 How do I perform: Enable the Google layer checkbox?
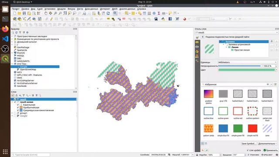click(15, 116)
